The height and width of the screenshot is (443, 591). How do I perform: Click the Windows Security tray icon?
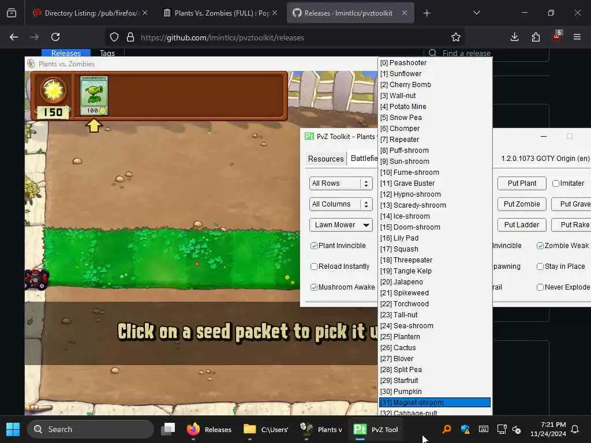(x=465, y=429)
